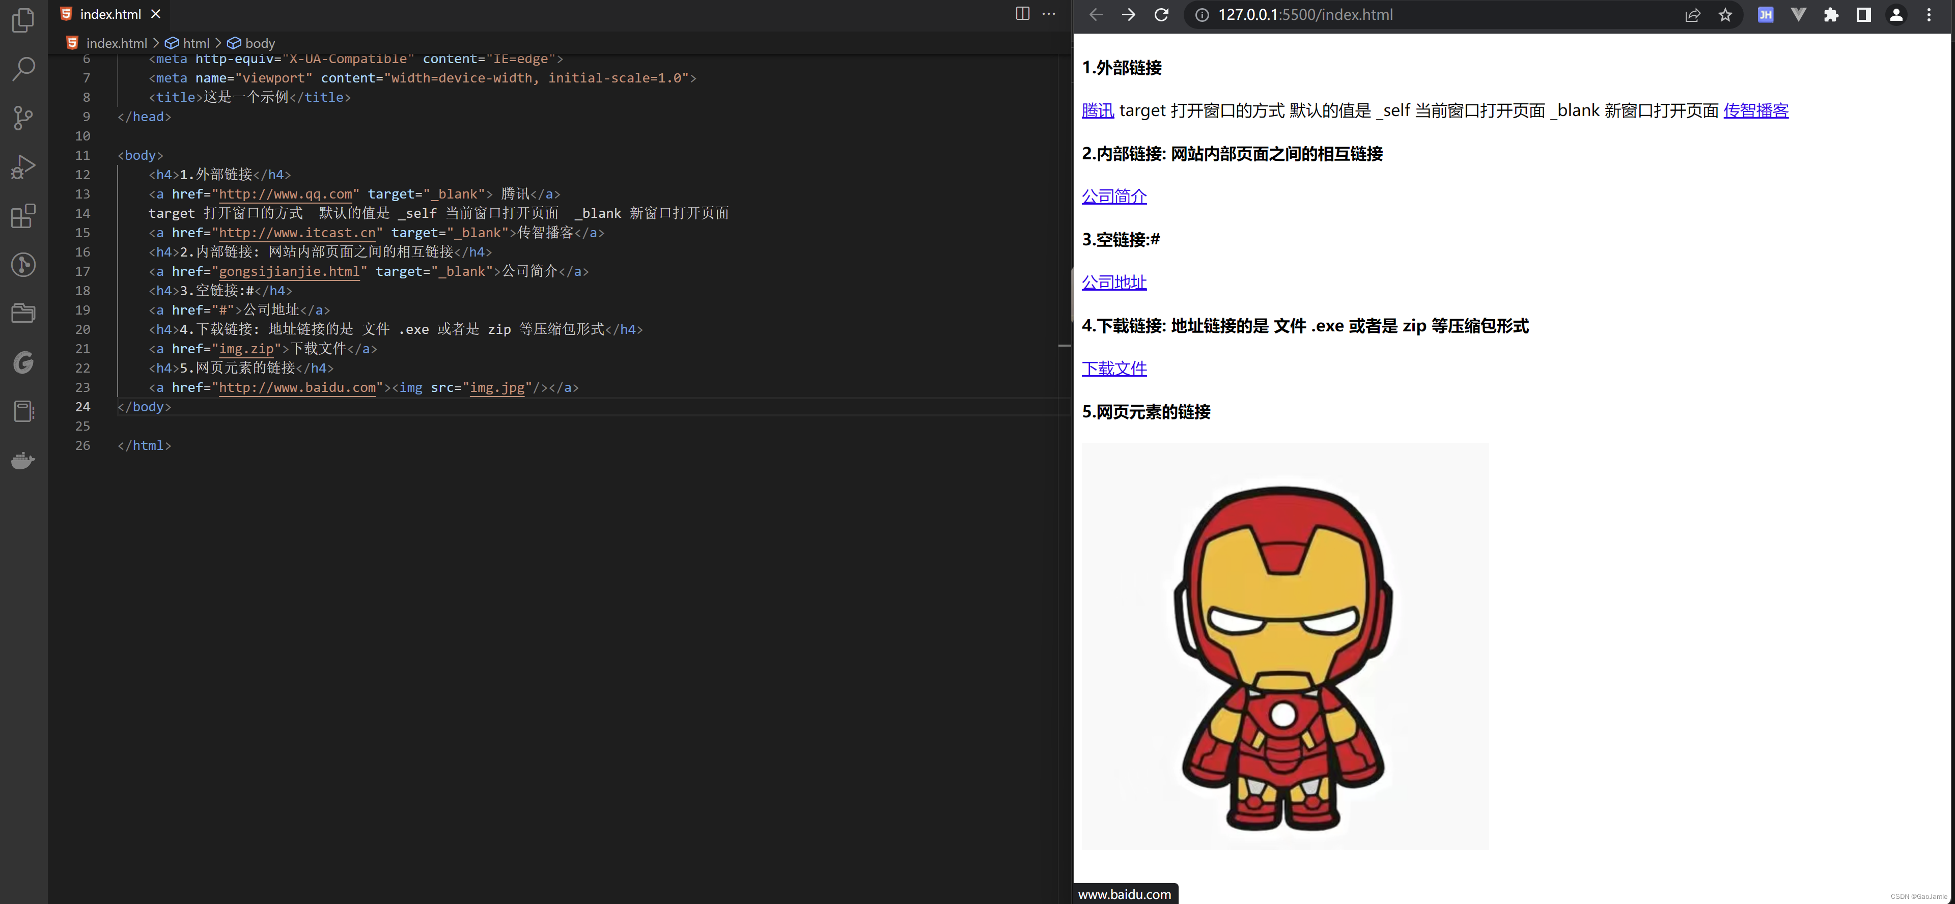
Task: Open the Extensions view
Action: [23, 215]
